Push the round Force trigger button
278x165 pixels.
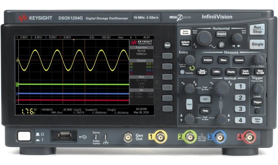(257, 111)
